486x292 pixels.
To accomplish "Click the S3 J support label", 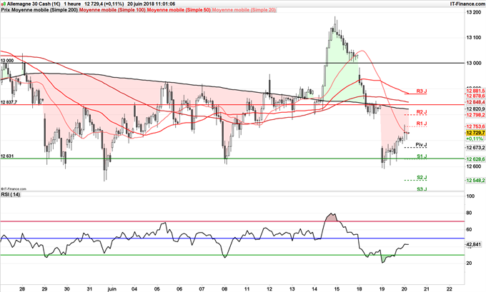I will 422,189.
